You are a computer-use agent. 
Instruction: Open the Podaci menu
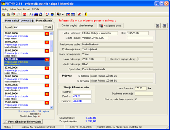27,10
